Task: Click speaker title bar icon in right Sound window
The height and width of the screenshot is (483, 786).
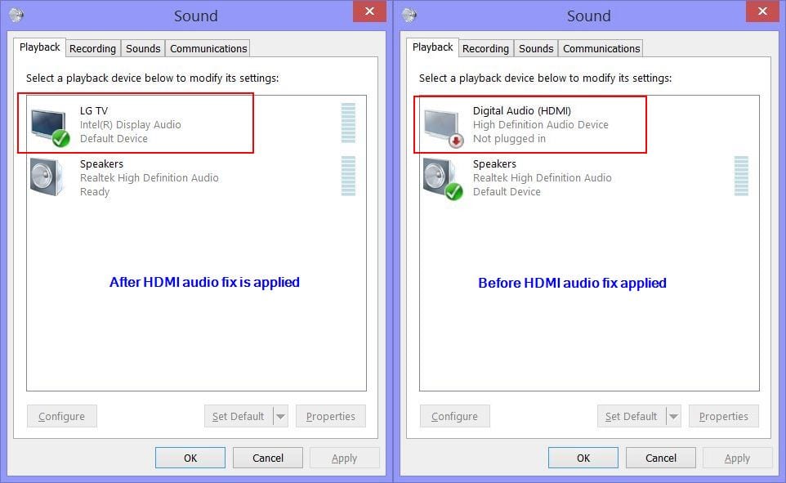Action: coord(409,15)
